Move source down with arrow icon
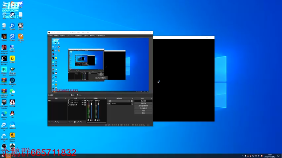 pos(81,122)
